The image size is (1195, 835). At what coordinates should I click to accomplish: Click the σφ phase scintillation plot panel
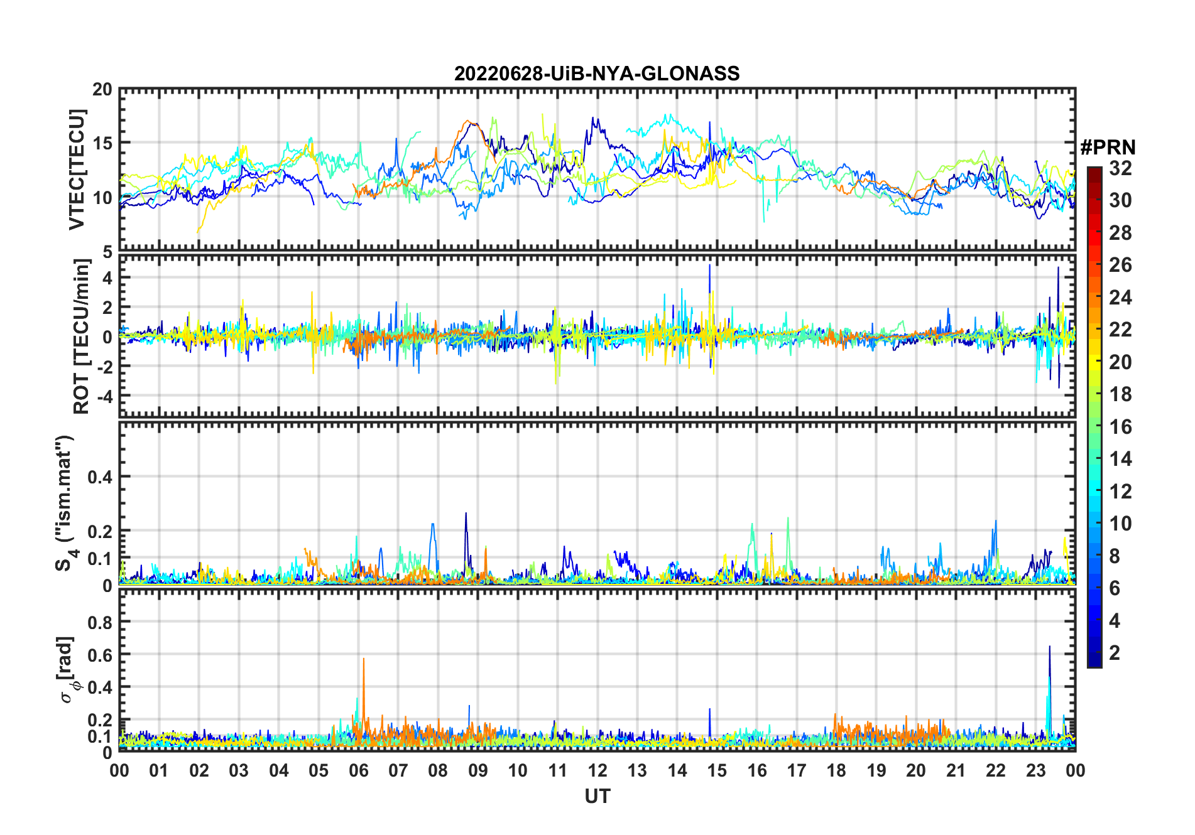pyautogui.click(x=597, y=671)
